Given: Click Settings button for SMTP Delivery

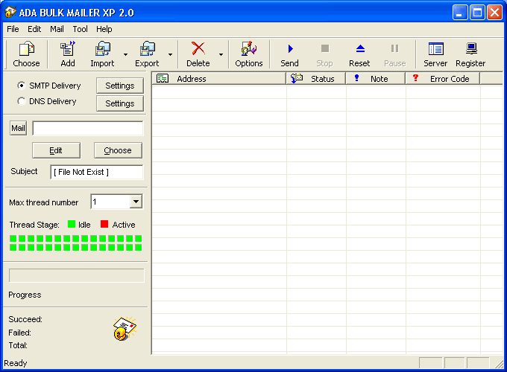Looking at the screenshot, I should click(x=120, y=86).
